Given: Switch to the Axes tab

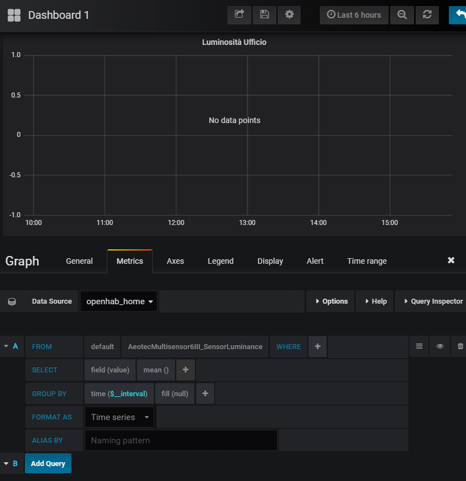Looking at the screenshot, I should [x=175, y=260].
